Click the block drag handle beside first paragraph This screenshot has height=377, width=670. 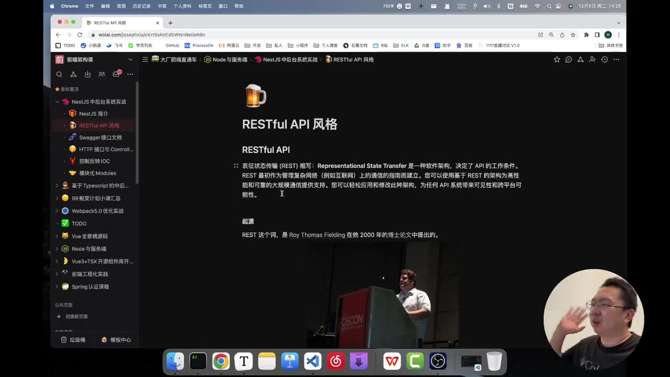coord(236,166)
